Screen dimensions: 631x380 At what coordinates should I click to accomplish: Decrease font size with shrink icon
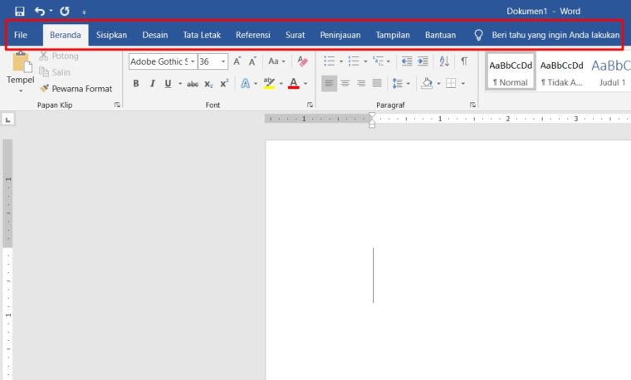coord(252,61)
